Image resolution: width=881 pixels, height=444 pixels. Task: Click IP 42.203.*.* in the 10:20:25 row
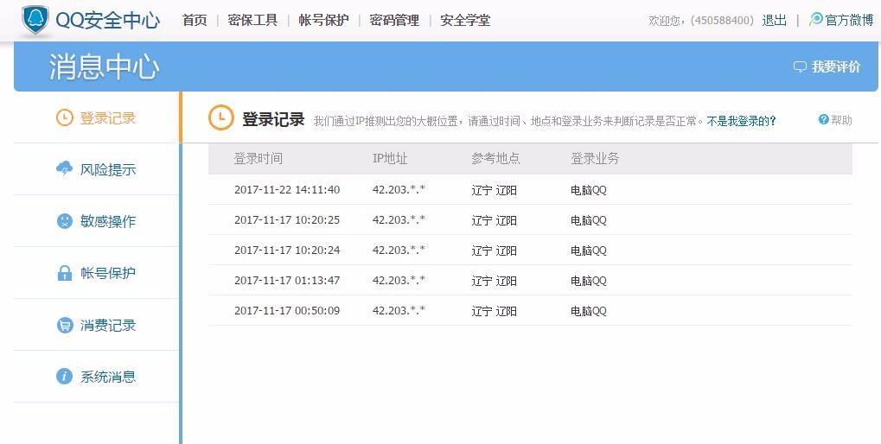coord(399,220)
